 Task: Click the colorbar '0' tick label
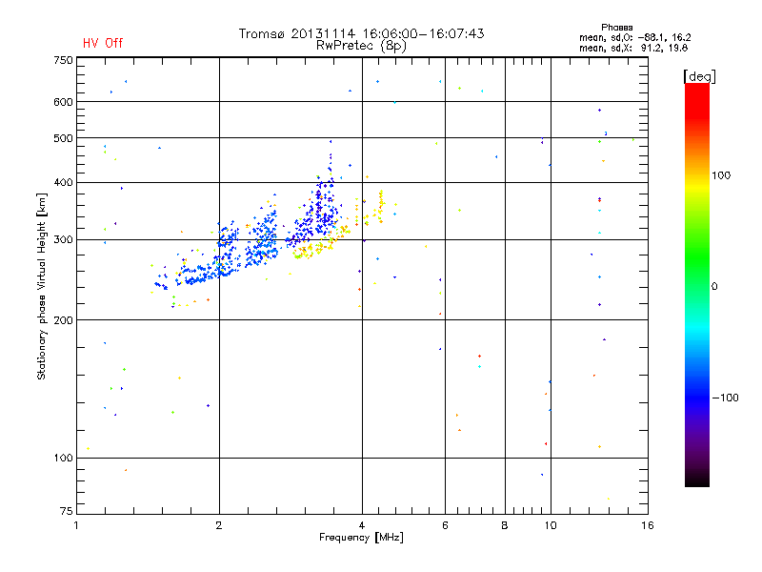(x=714, y=287)
